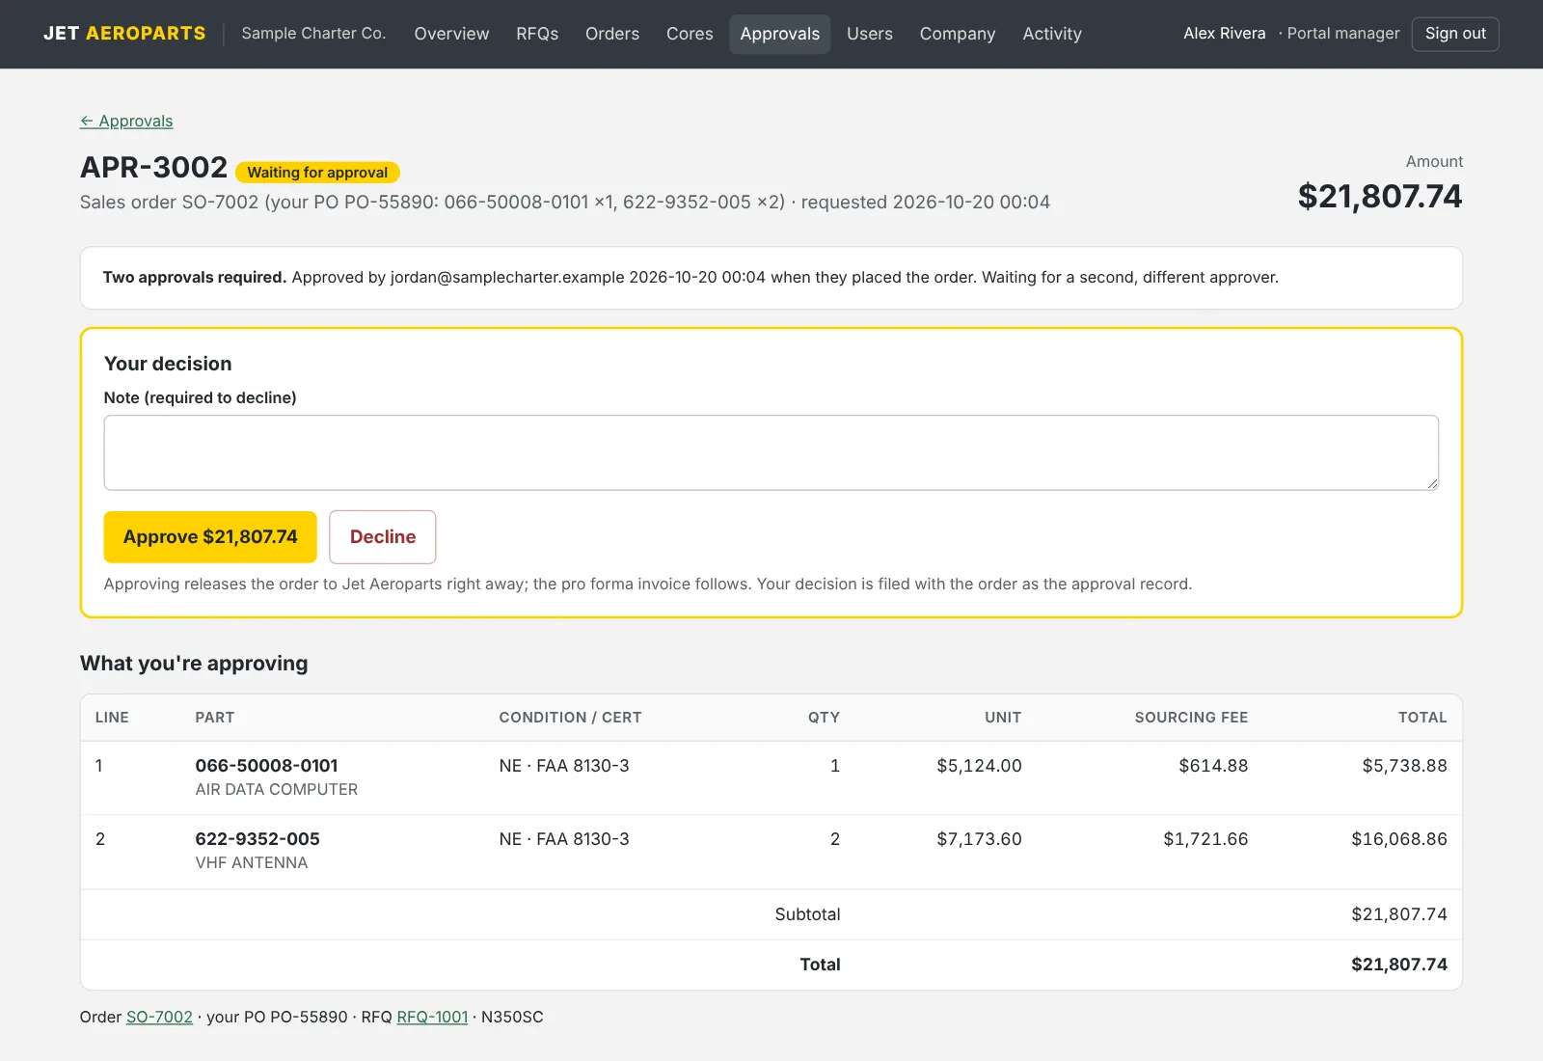
Task: Open the Orders page
Action: click(x=612, y=34)
